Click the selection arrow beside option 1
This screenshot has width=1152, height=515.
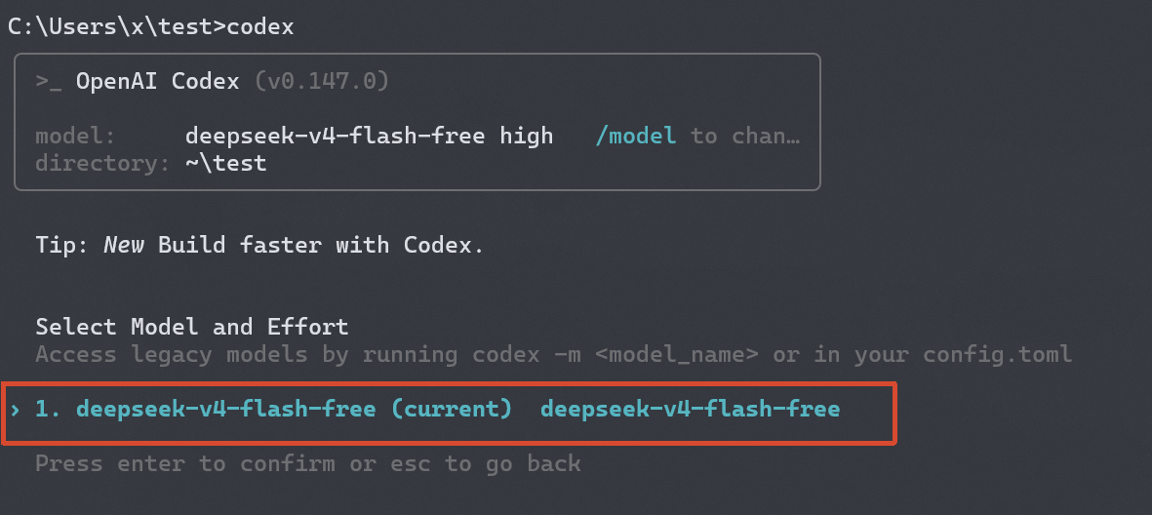coord(15,410)
